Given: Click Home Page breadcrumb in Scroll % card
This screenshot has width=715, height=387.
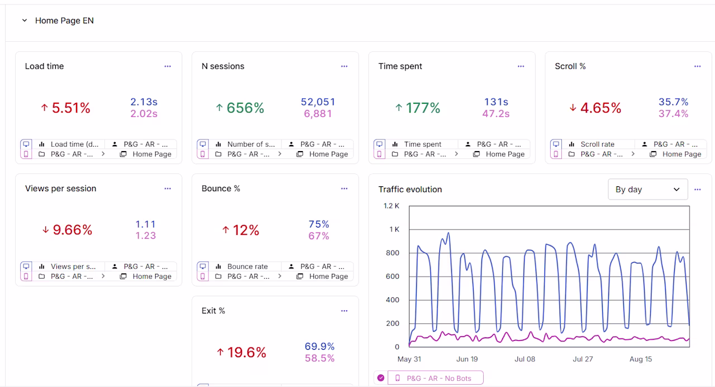Looking at the screenshot, I should [681, 154].
